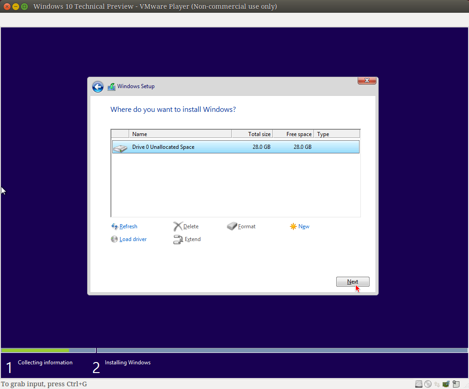This screenshot has height=389, width=469.
Task: Select the Drive 0 disk icon
Action: pyautogui.click(x=120, y=148)
